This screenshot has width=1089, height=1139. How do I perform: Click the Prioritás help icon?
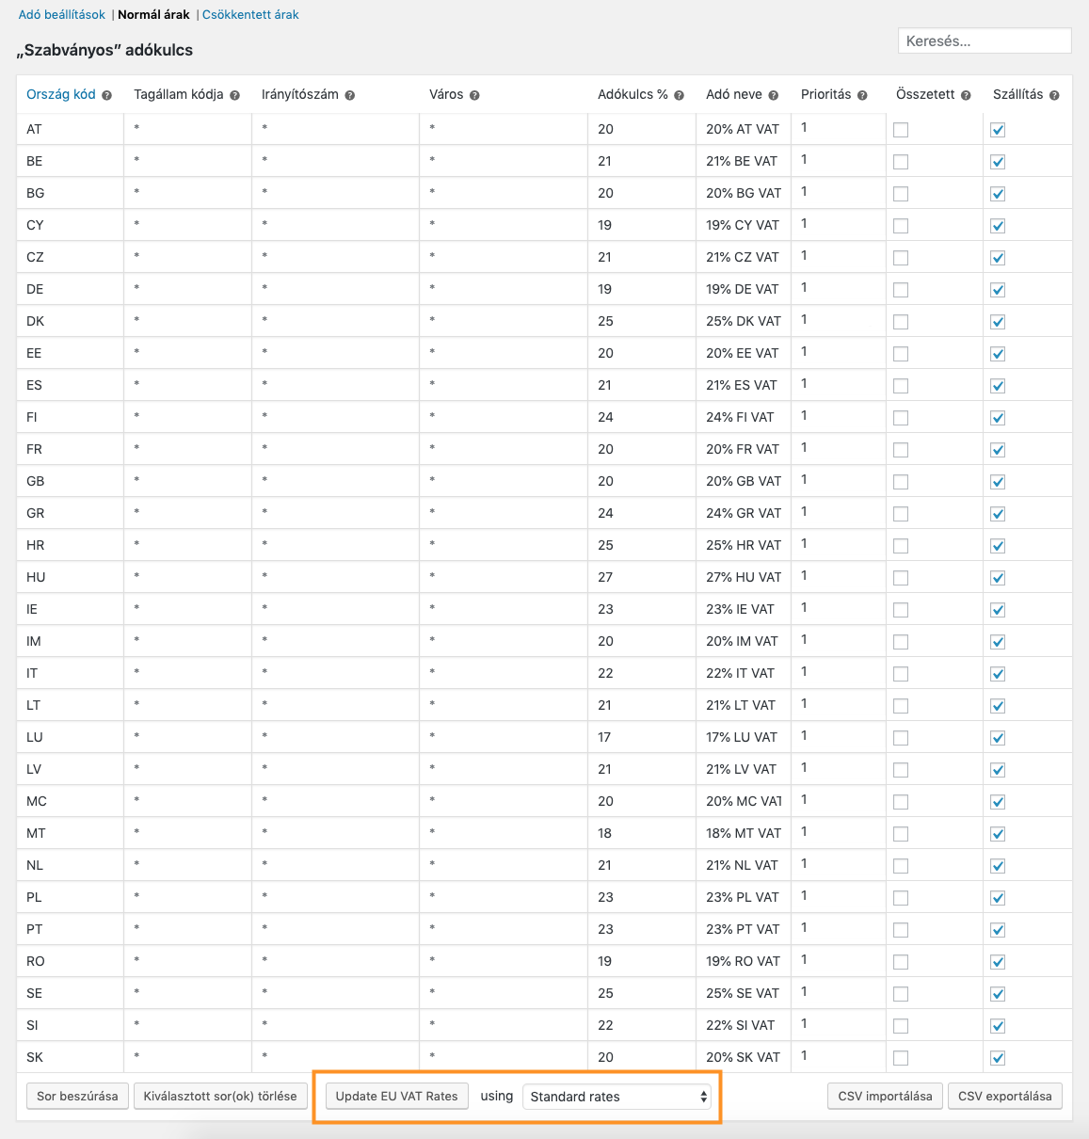[x=862, y=94]
